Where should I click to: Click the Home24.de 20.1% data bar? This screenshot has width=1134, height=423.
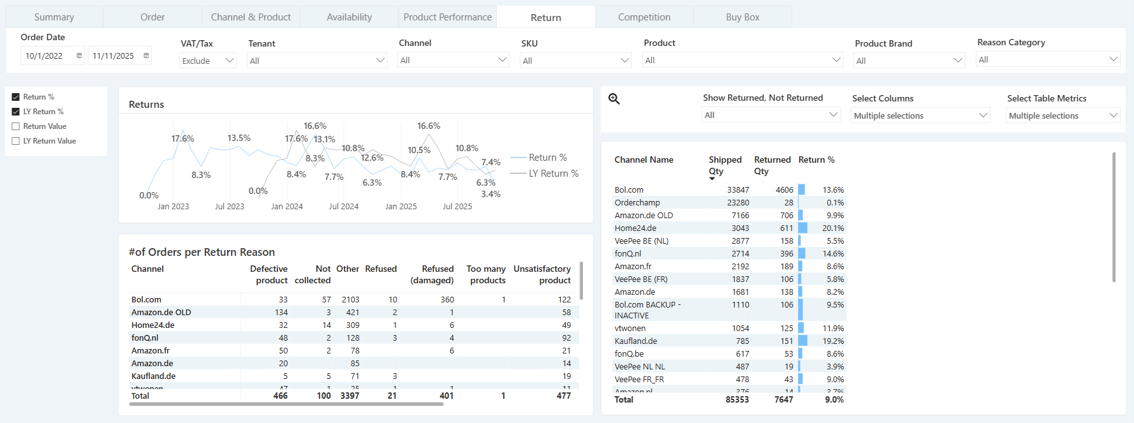[803, 228]
